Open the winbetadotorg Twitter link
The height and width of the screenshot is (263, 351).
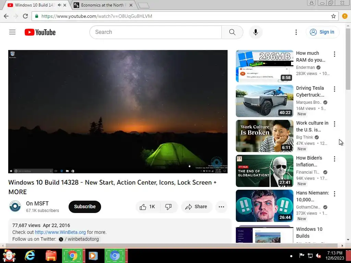(x=78, y=239)
